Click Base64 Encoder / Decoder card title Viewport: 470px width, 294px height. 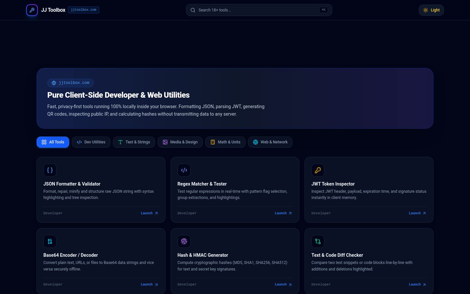(x=70, y=255)
